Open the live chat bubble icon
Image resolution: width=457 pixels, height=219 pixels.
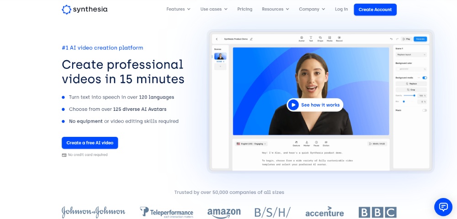[x=443, y=207]
